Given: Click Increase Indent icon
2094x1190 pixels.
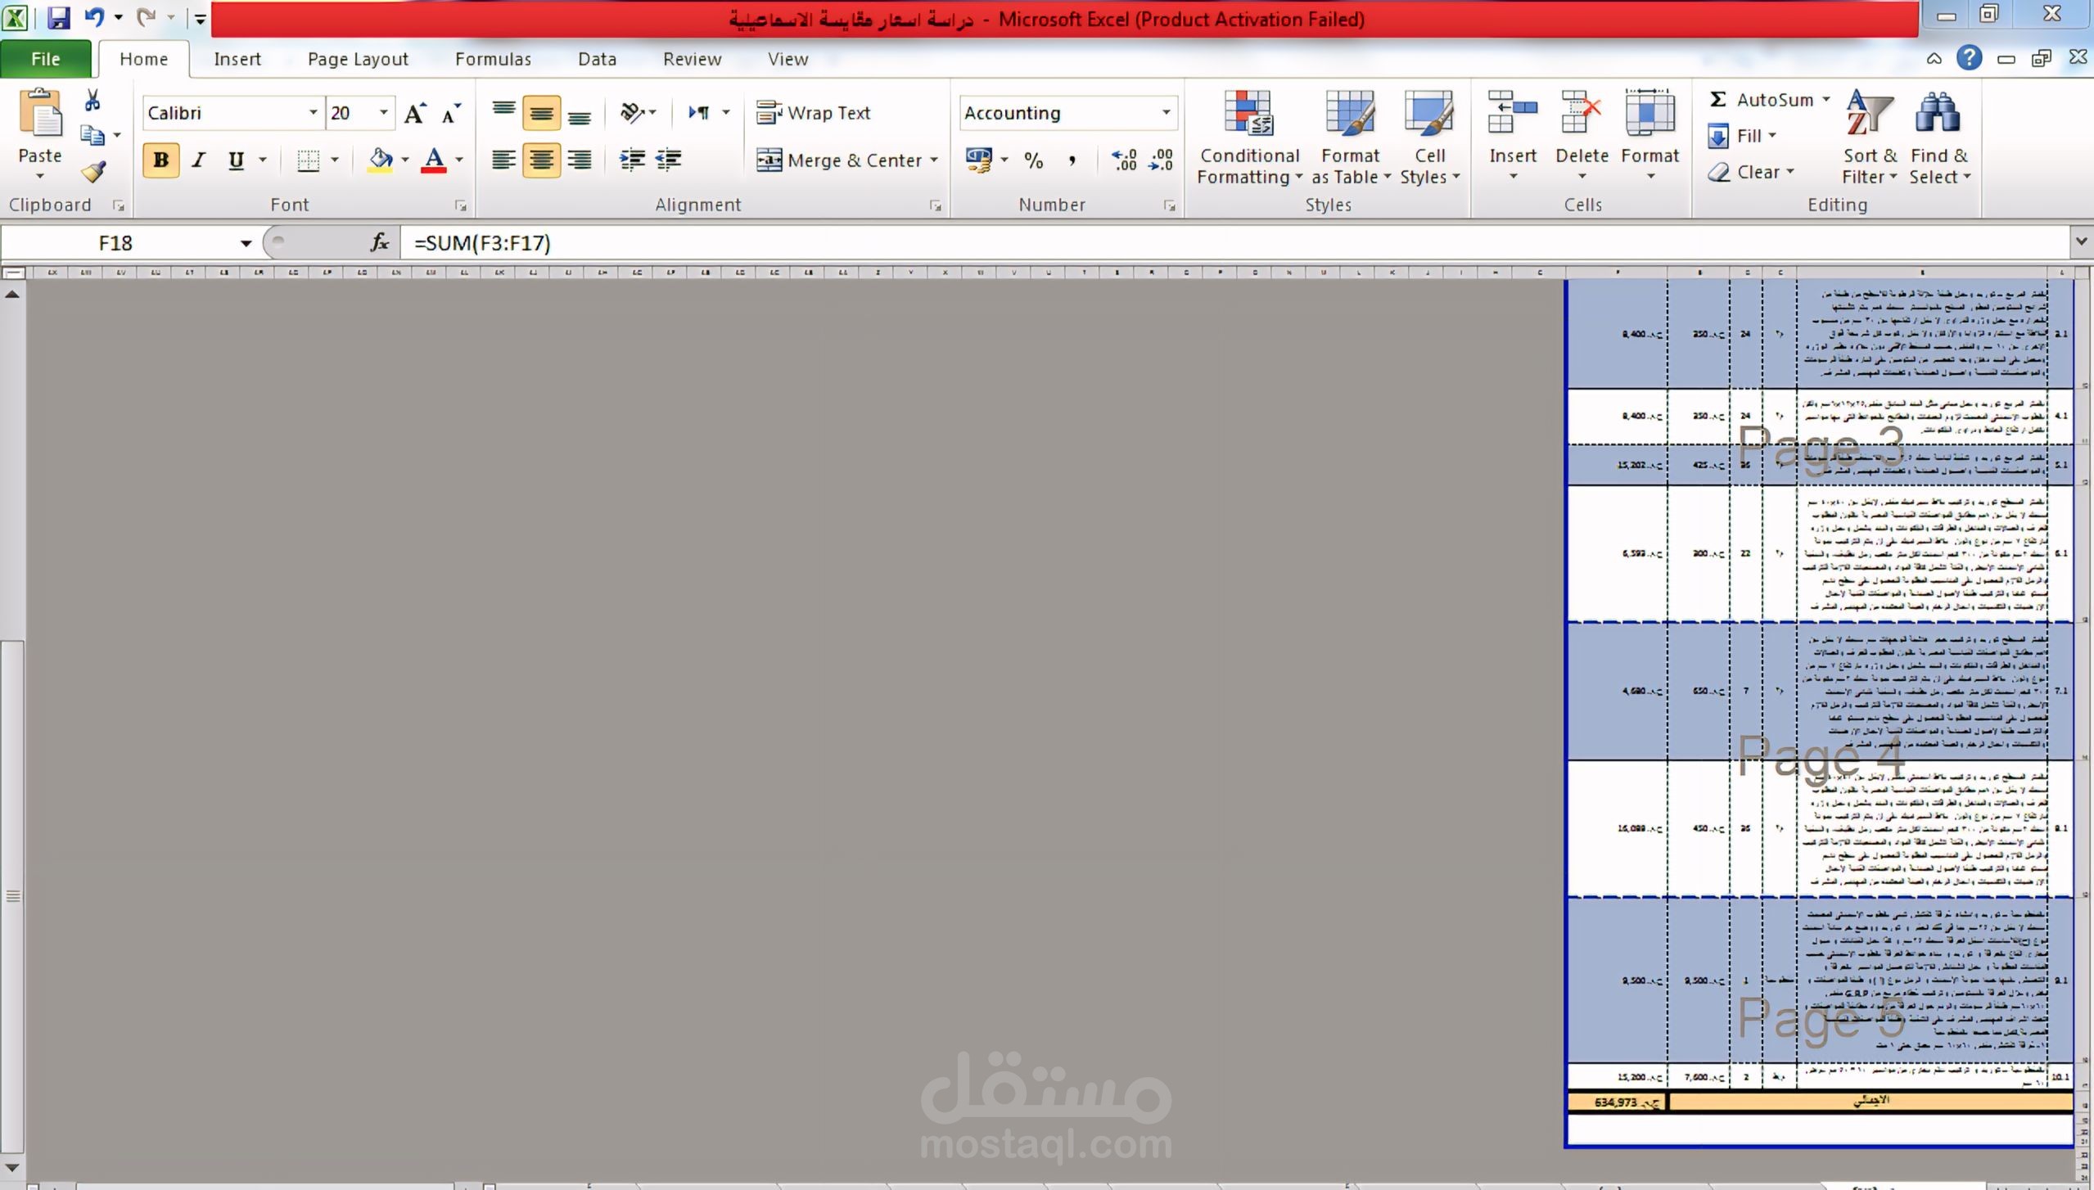Looking at the screenshot, I should tap(669, 160).
